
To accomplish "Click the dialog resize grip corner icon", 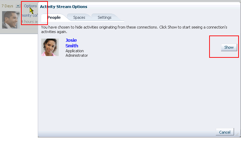I will click(x=237, y=134).
